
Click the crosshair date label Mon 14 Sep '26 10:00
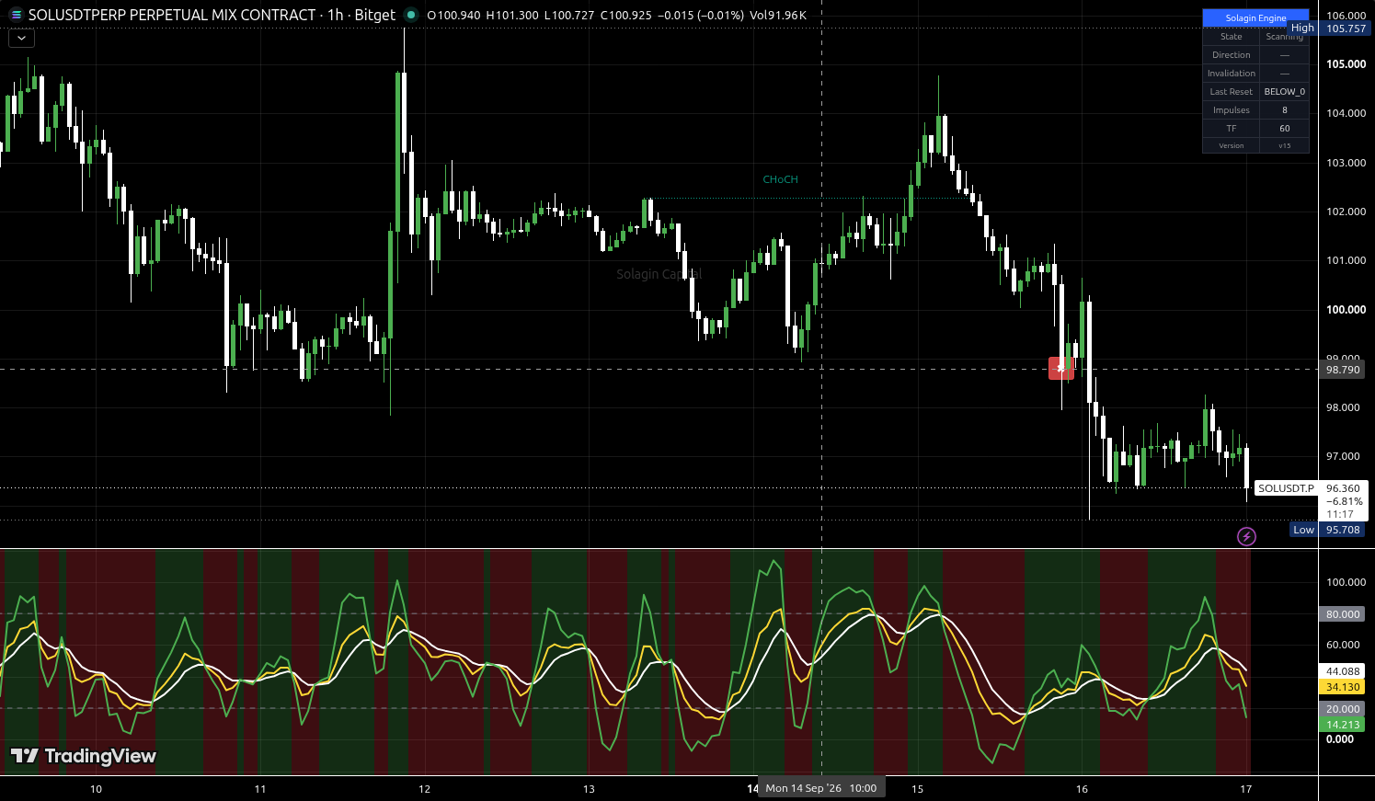pos(821,788)
